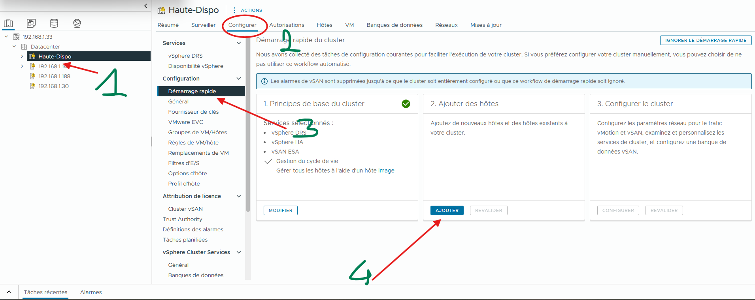
Task: Collapse the Datacenter tree node
Action: (14, 47)
